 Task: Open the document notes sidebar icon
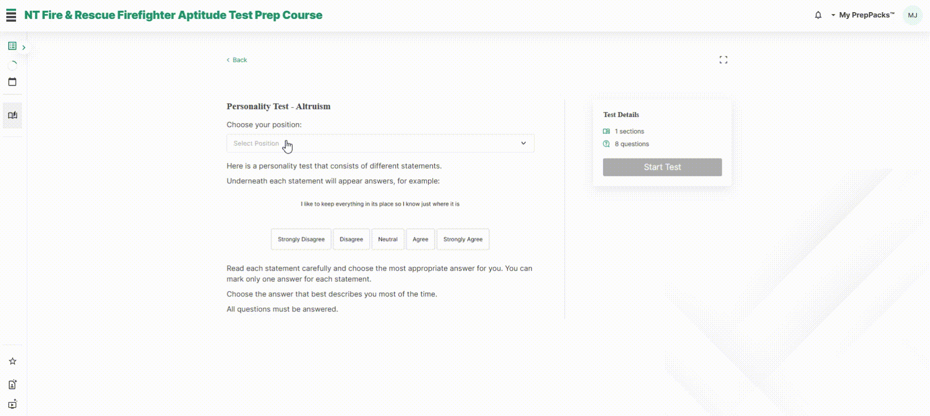[x=13, y=384]
